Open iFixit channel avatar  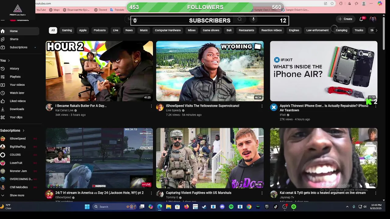[274, 107]
